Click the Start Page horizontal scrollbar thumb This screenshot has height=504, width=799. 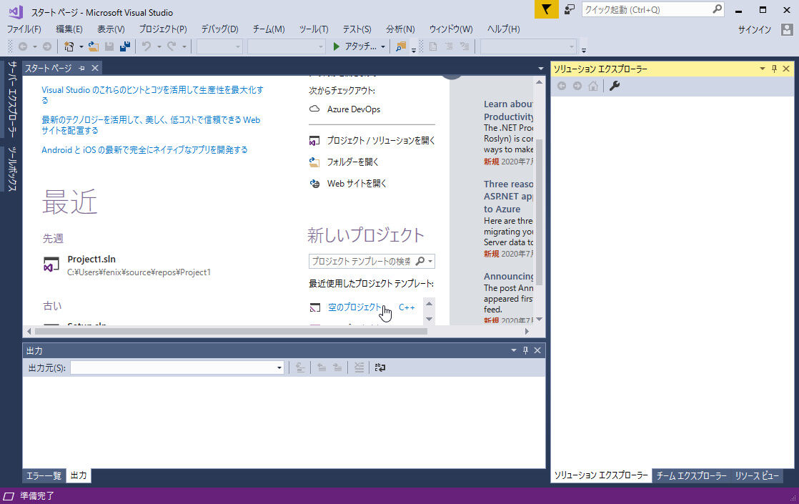231,331
